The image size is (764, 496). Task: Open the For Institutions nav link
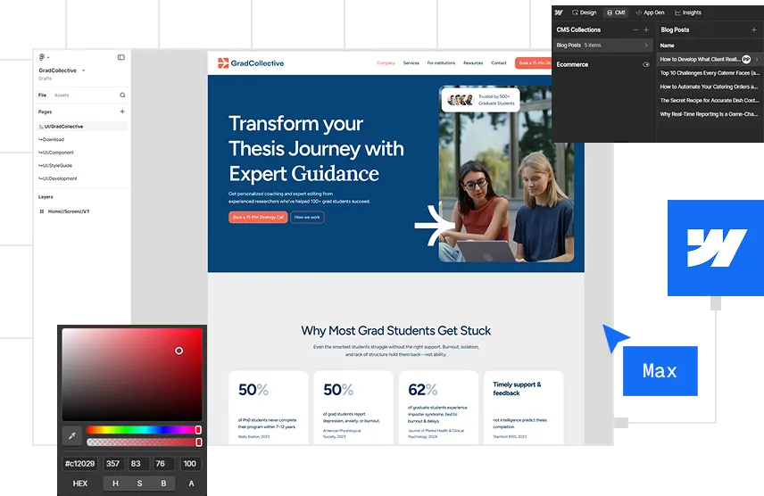tap(441, 62)
